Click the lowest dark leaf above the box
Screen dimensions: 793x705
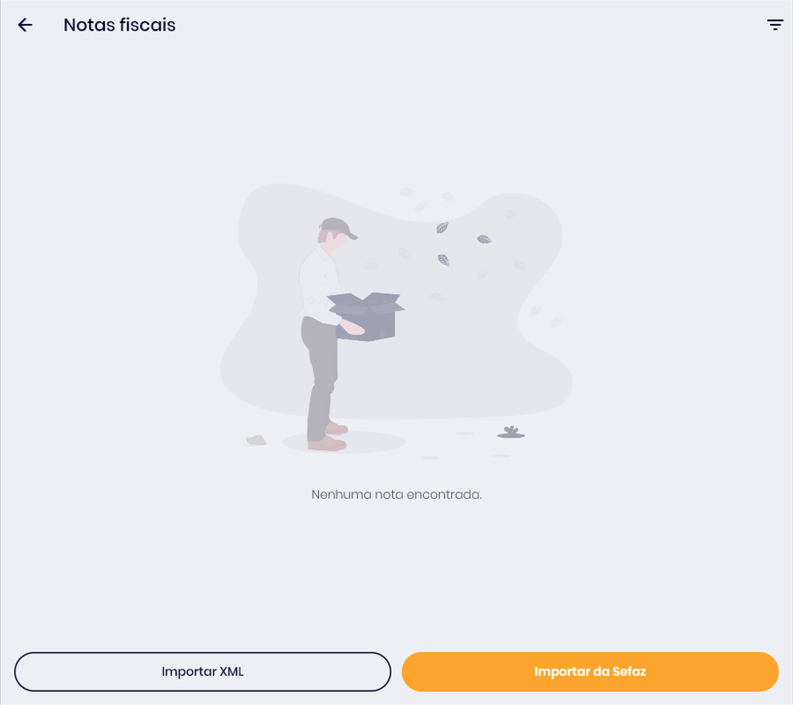(x=443, y=260)
